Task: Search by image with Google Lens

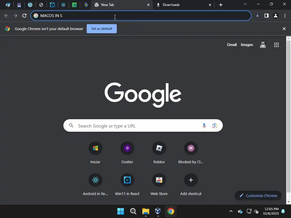Action: [215, 125]
